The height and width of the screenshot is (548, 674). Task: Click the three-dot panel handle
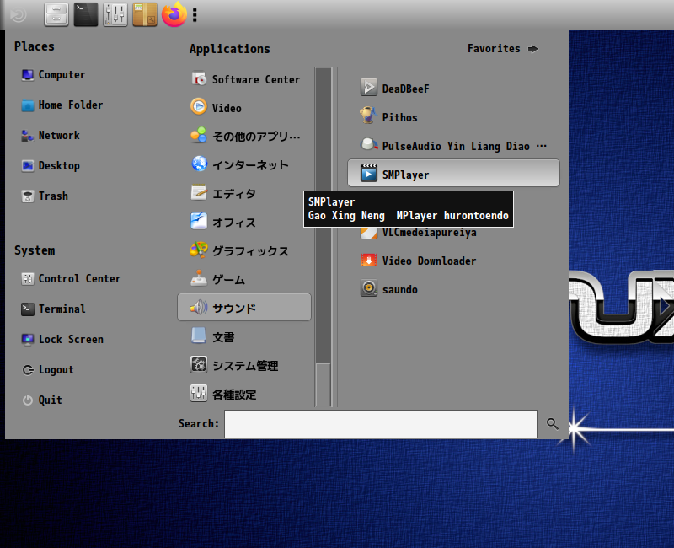195,15
